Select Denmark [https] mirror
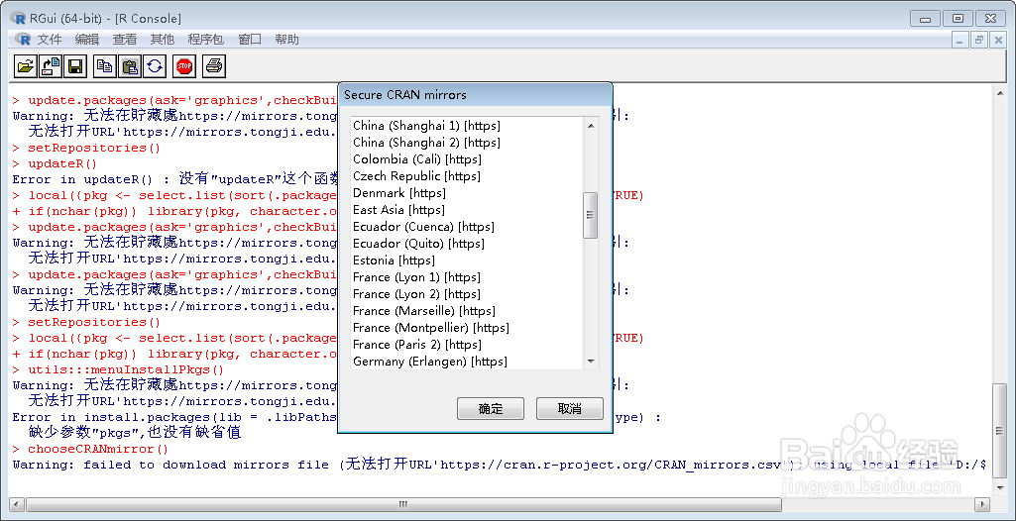Screen dimensions: 1016x521 point(467,193)
